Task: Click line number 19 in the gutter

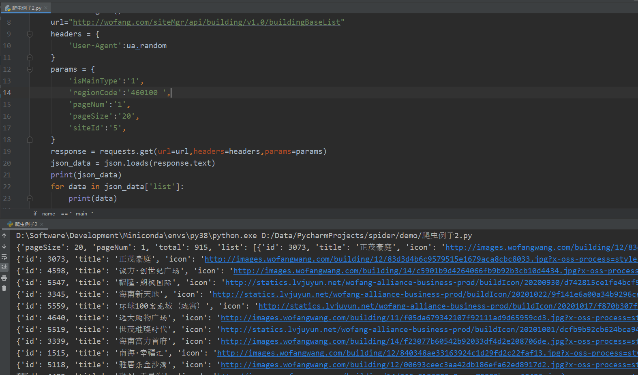Action: click(x=7, y=151)
